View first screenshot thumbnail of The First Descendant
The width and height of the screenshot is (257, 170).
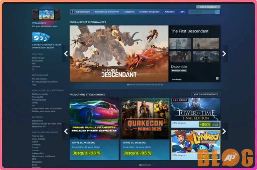tap(180, 43)
